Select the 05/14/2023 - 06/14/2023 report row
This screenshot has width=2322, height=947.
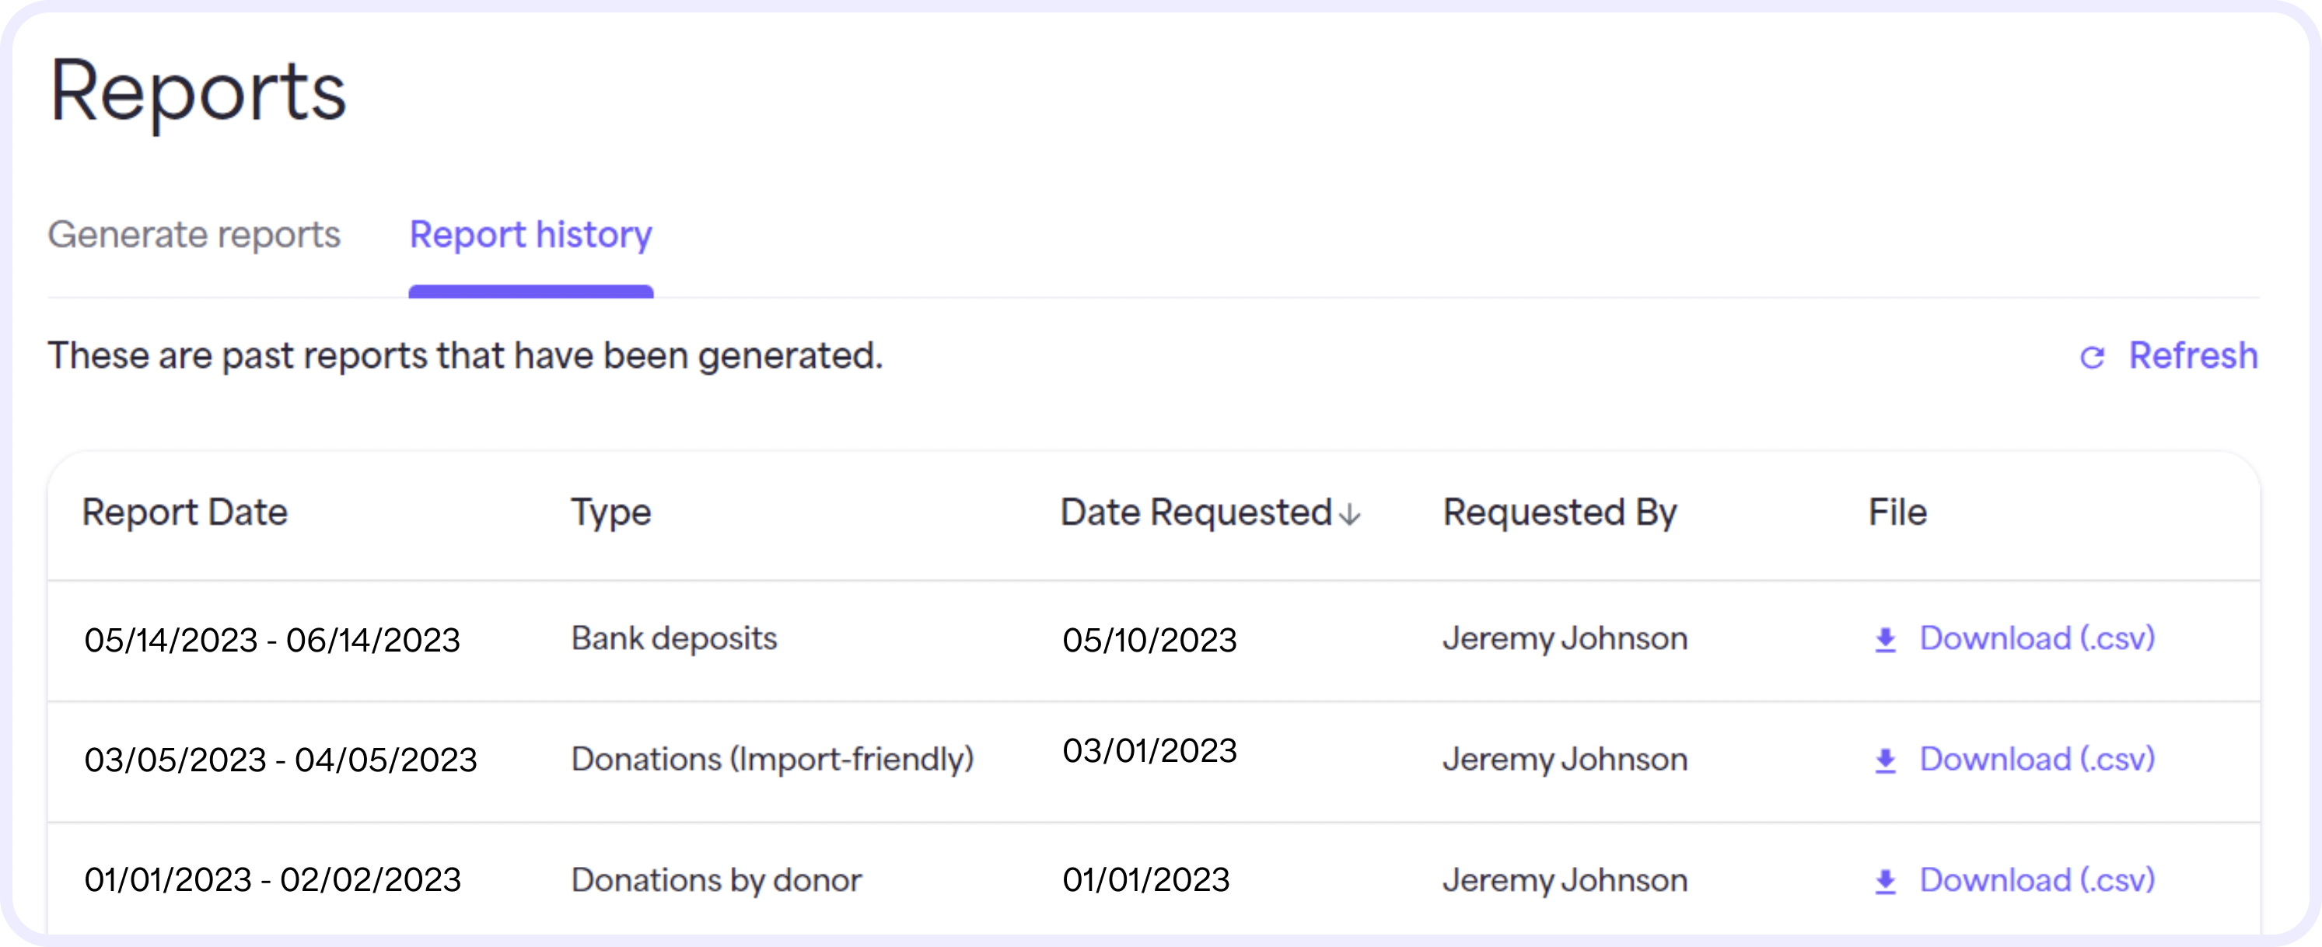[x=1154, y=641]
